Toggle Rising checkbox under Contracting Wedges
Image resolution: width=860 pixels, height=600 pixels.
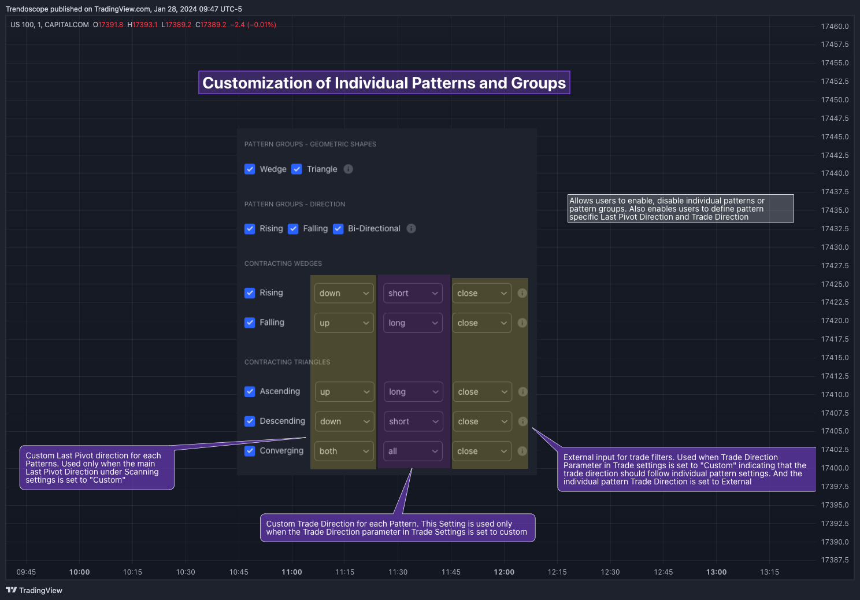point(250,292)
